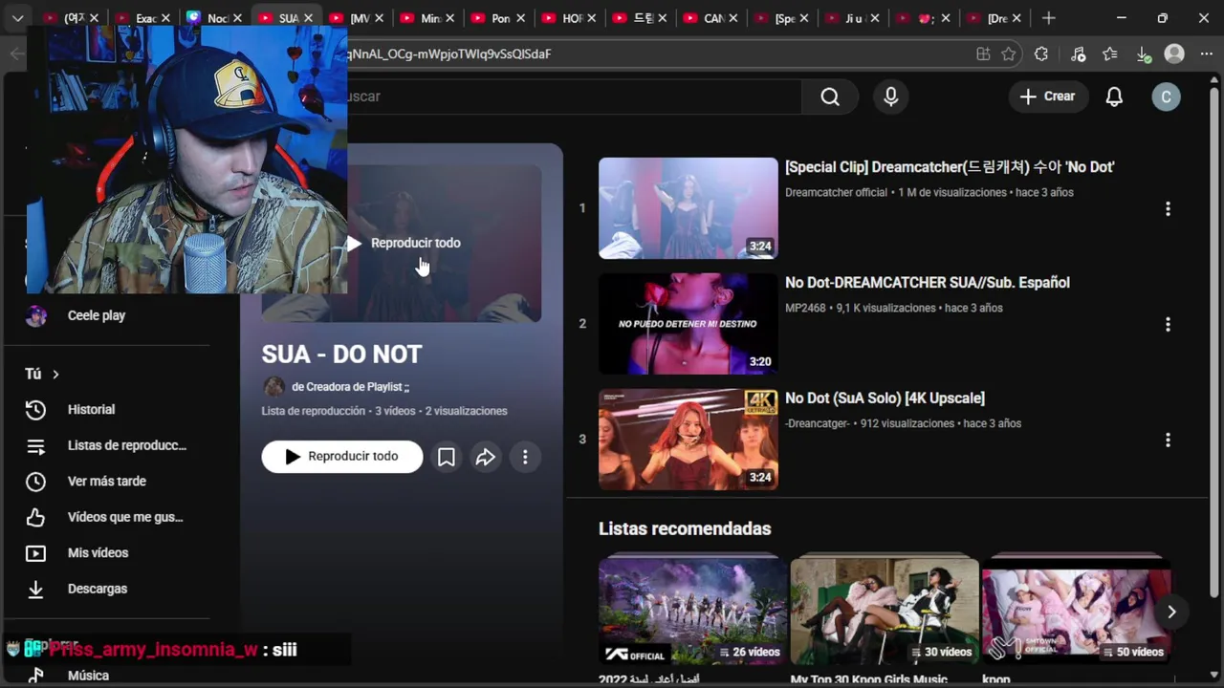The width and height of the screenshot is (1224, 688).
Task: Switch to the 'Min' browser tab
Action: coord(430,18)
